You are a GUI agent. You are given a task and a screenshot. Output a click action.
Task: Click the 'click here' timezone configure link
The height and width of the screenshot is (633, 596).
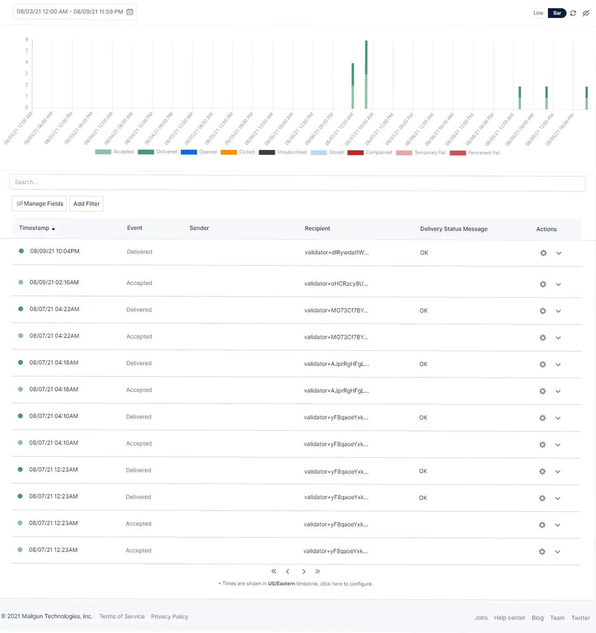coord(331,584)
